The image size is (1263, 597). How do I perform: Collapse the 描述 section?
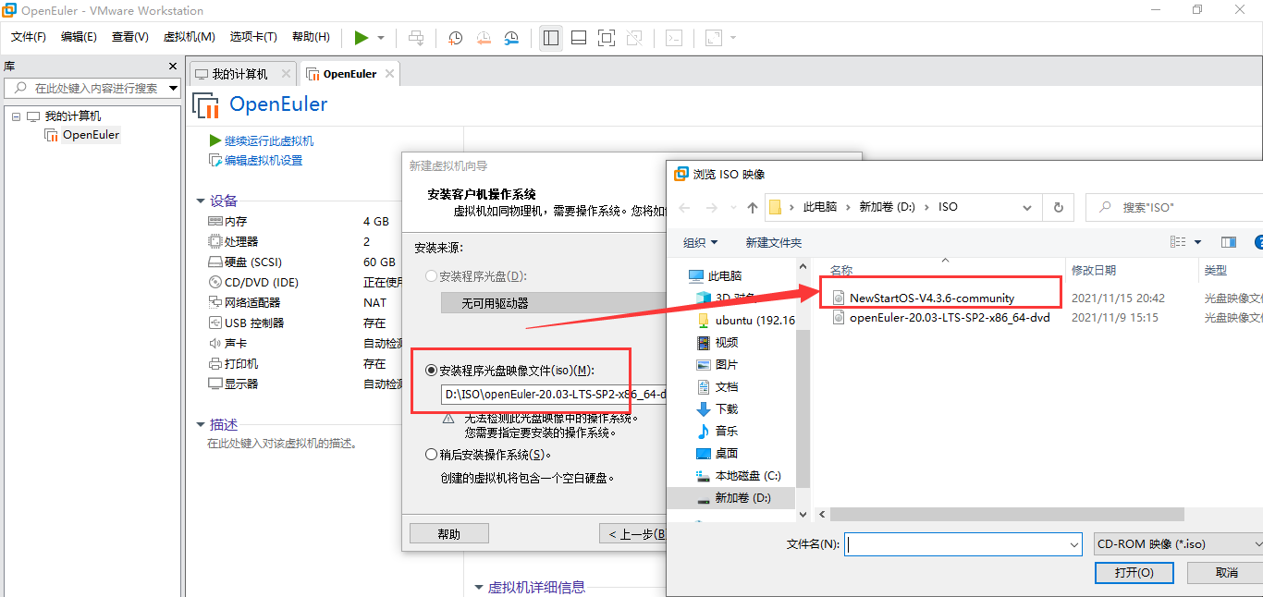click(x=201, y=424)
